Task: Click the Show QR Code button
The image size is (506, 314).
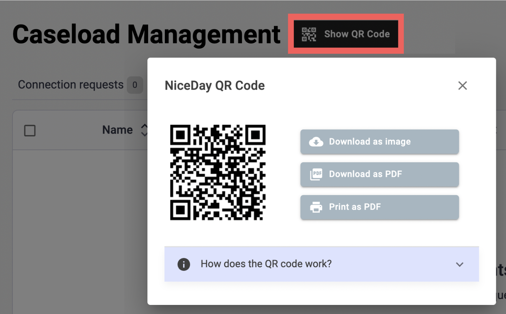Action: tap(346, 34)
